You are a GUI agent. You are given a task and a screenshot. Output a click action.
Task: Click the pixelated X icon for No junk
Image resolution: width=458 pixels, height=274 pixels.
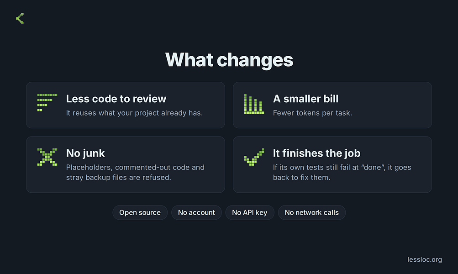47,157
